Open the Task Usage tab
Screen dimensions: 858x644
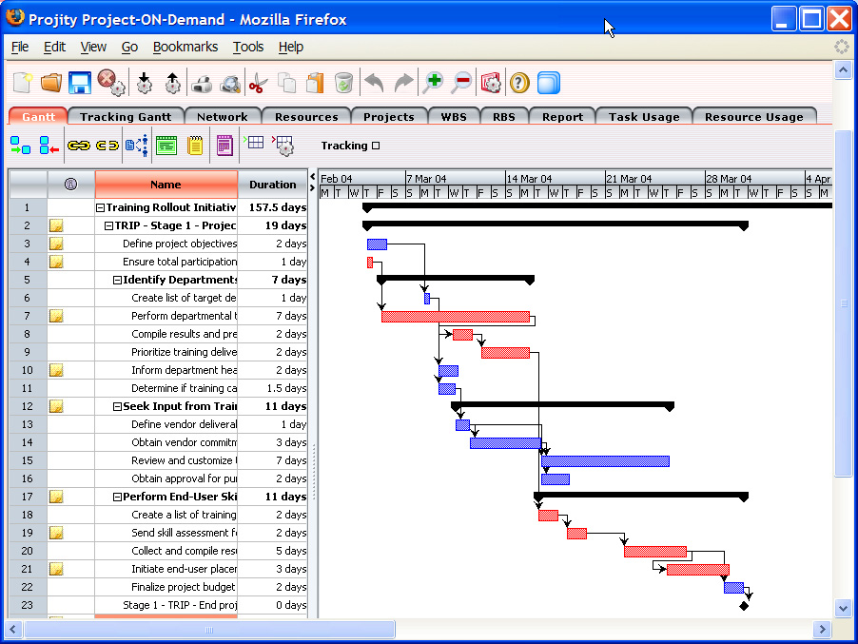pos(644,117)
